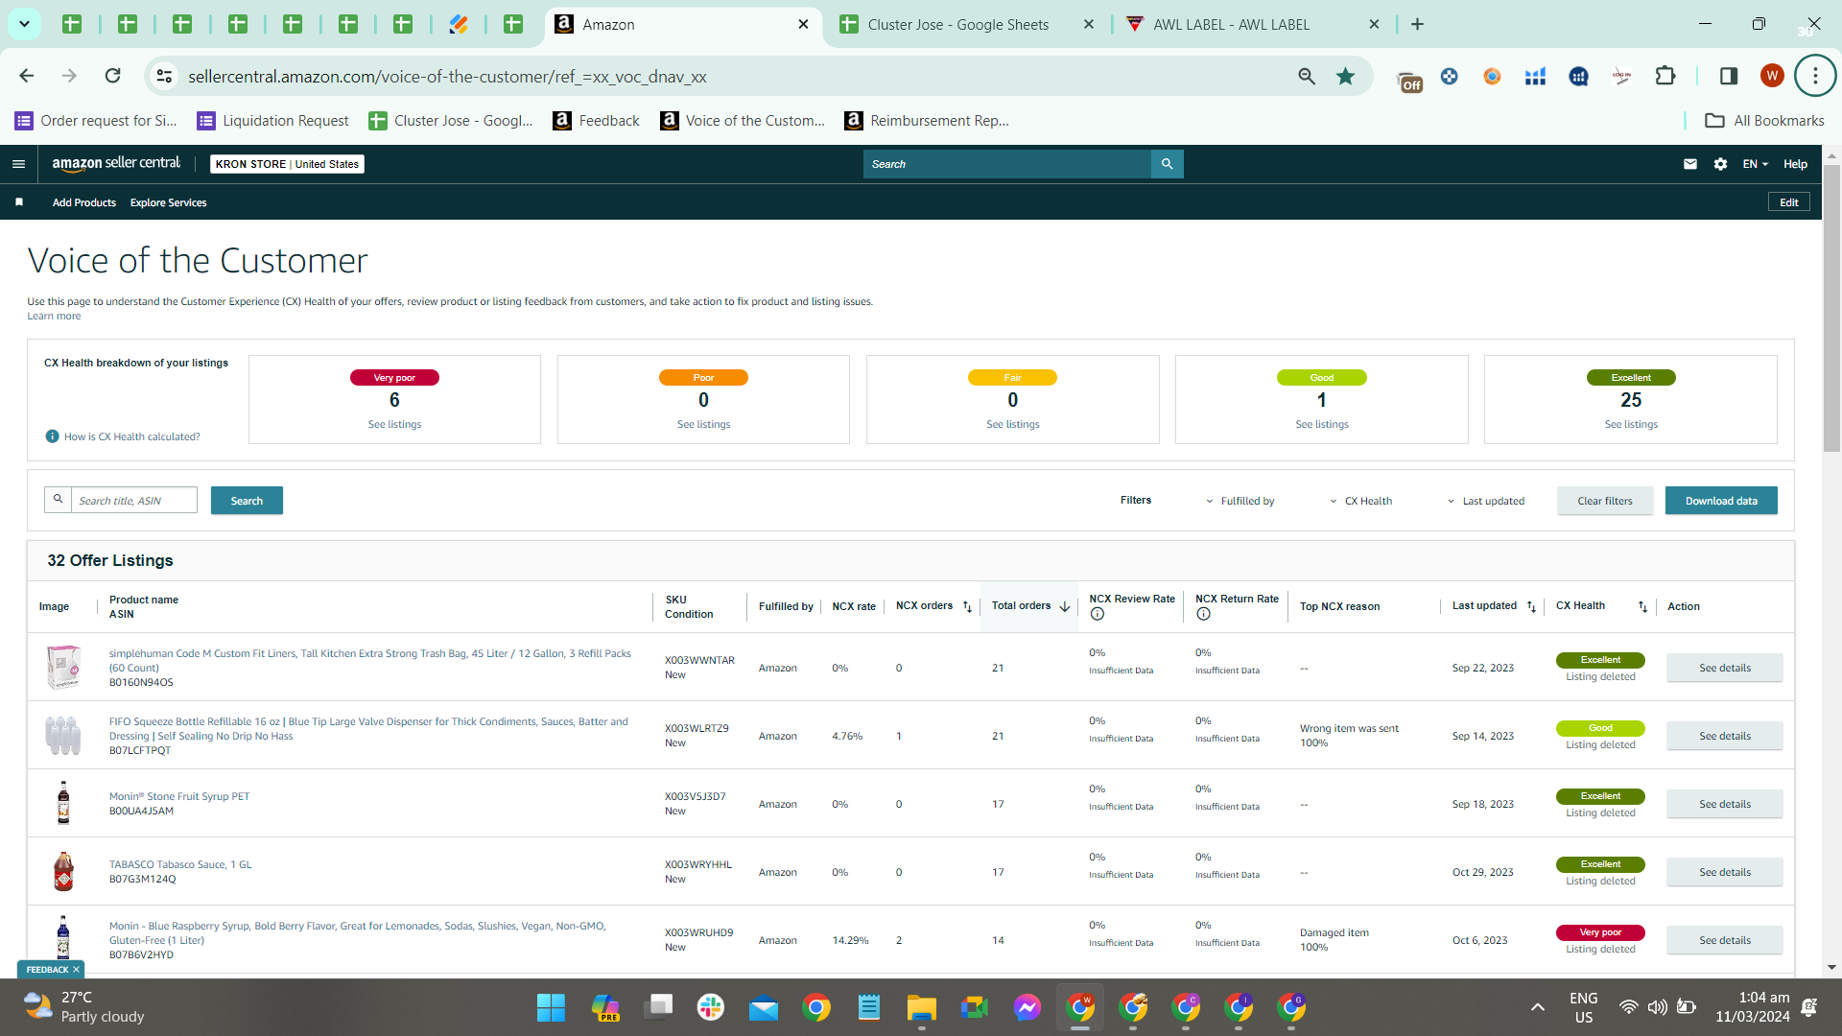Bookmark this page with the star icon
The height and width of the screenshot is (1036, 1842).
click(1345, 76)
